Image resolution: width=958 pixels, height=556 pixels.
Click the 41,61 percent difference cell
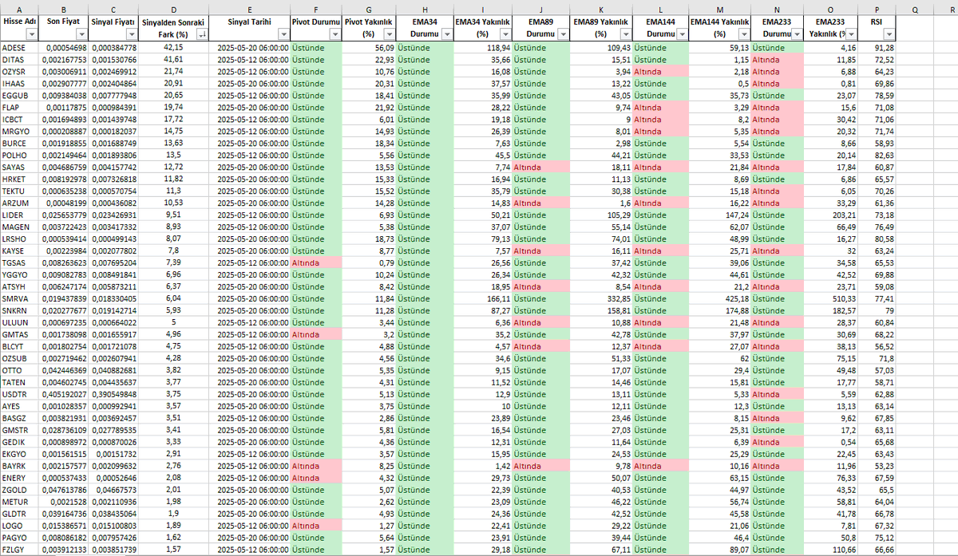(x=174, y=60)
